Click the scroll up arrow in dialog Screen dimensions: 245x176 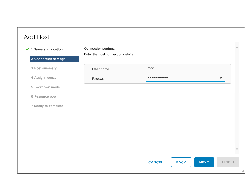237,48
